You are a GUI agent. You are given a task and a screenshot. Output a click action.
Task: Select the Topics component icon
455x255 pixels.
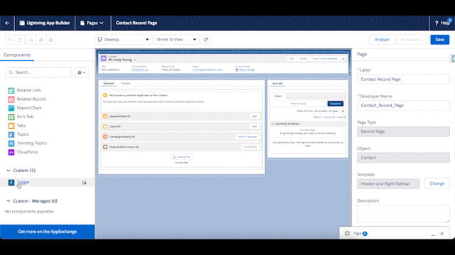coord(11,135)
